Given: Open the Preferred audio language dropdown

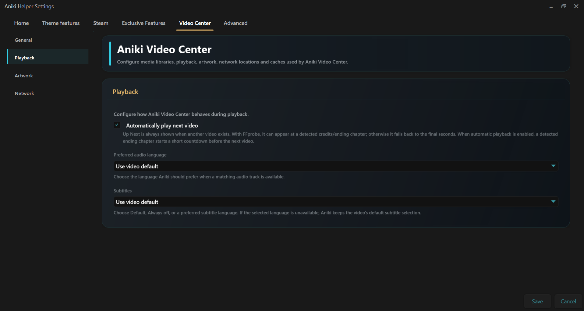Looking at the screenshot, I should point(336,166).
